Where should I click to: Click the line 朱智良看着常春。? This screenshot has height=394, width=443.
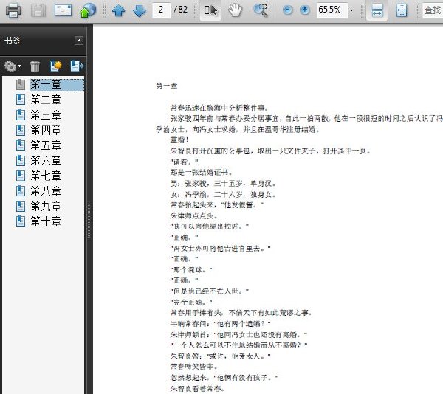(197, 389)
